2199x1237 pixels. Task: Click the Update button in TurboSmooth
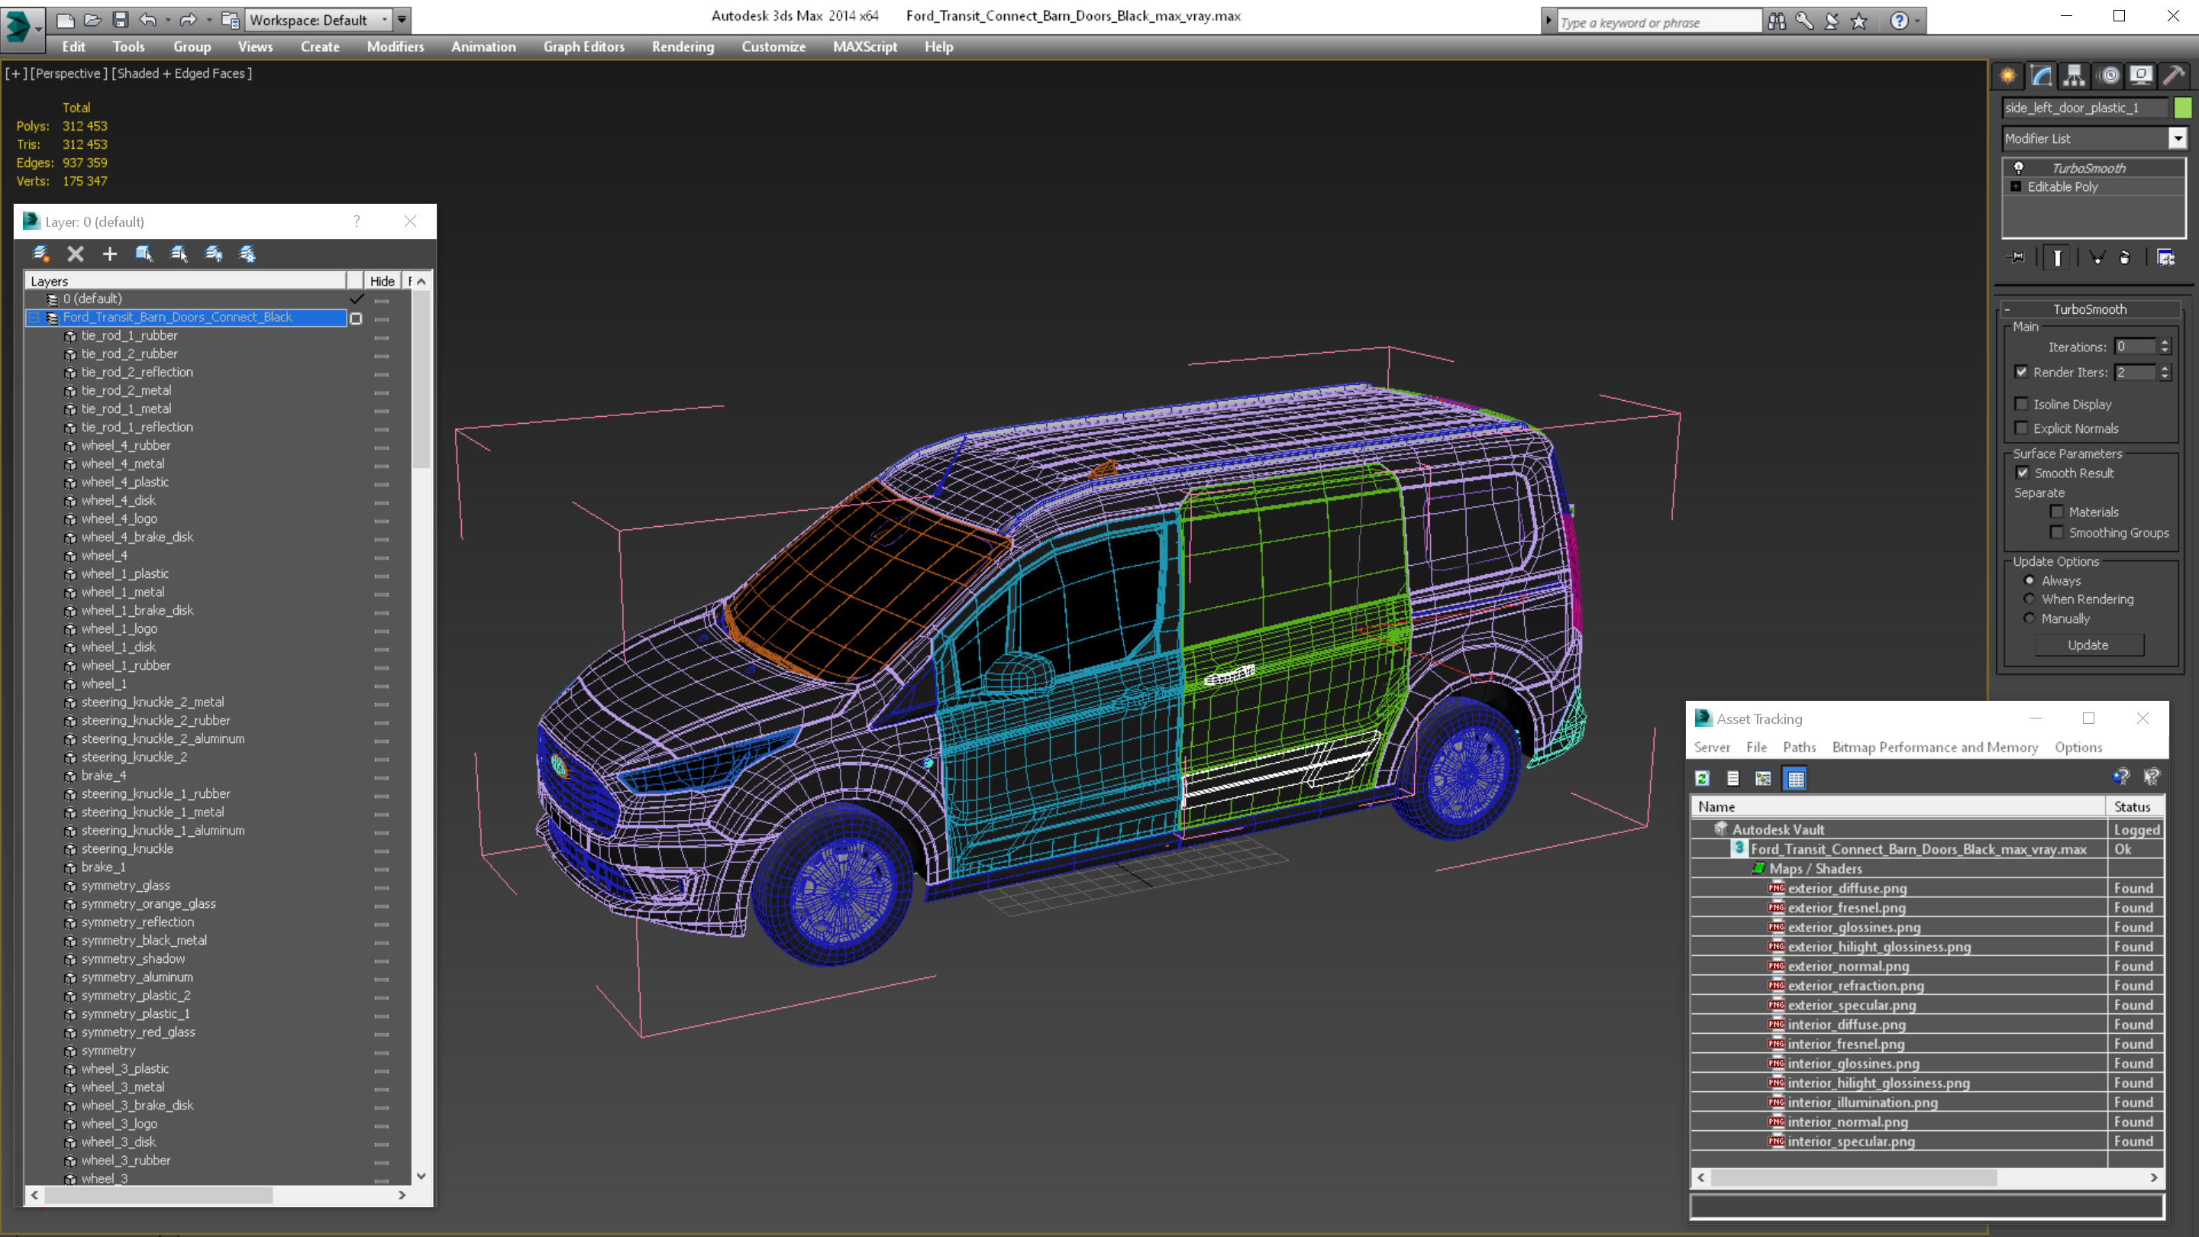[x=2088, y=645]
